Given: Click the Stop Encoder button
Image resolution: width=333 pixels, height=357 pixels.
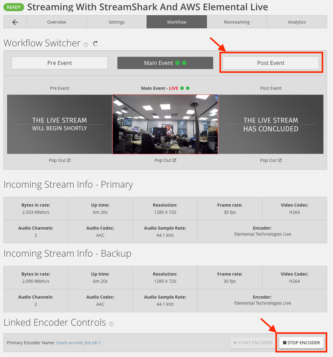Looking at the screenshot, I should [301, 343].
